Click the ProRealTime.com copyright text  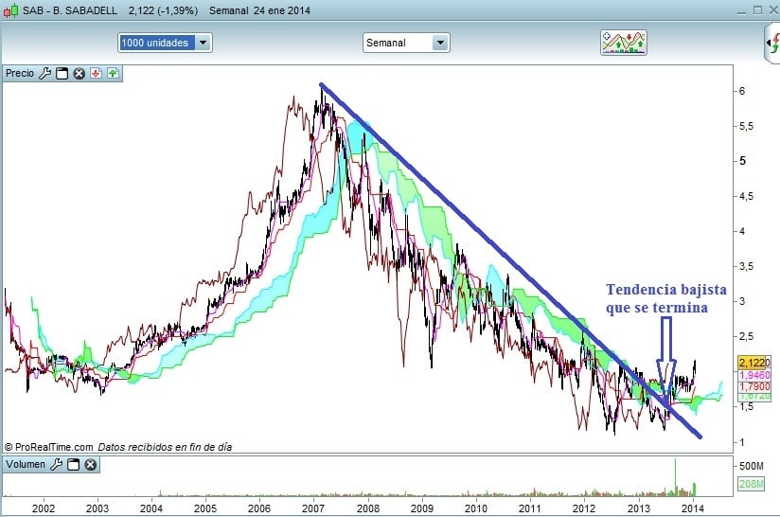pos(49,447)
